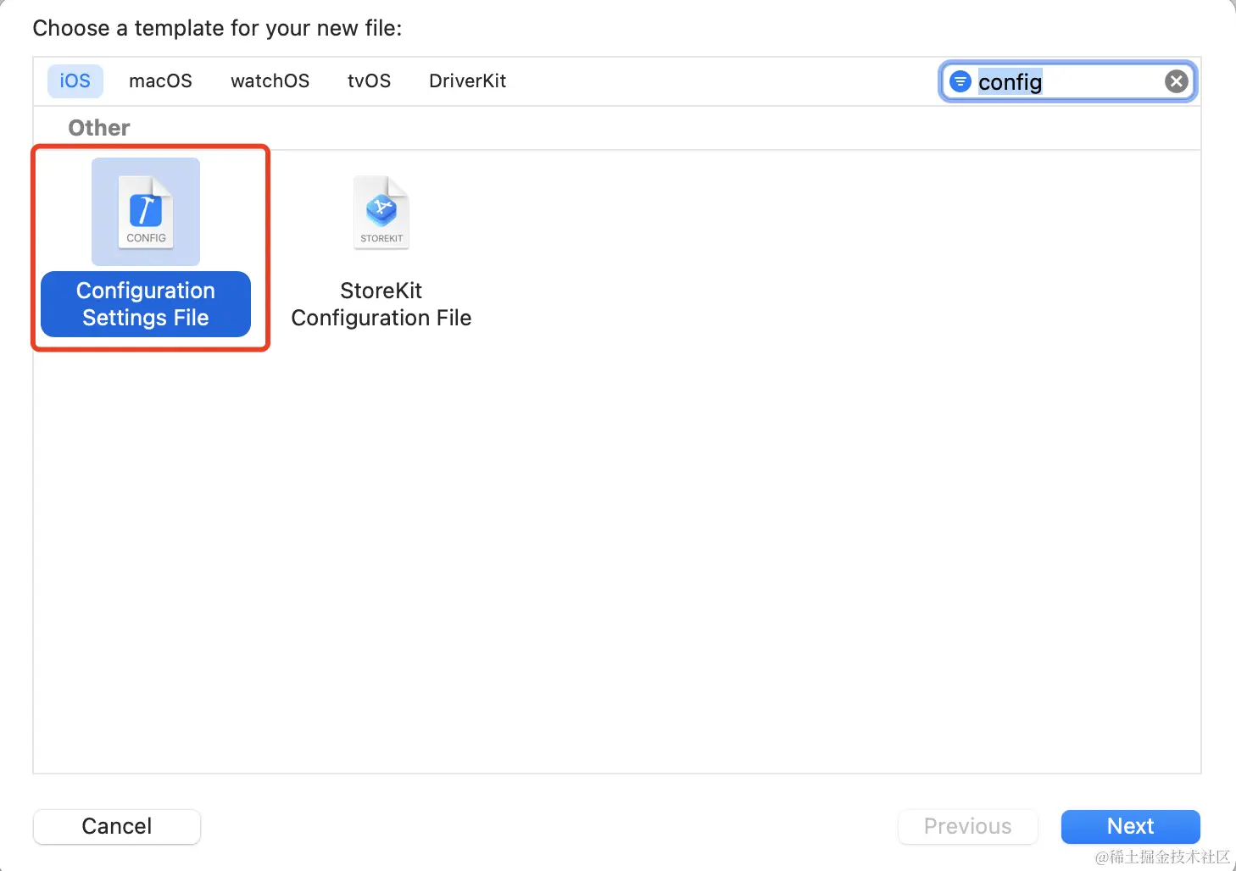1236x871 pixels.
Task: Select the DriverKit tab
Action: click(467, 81)
